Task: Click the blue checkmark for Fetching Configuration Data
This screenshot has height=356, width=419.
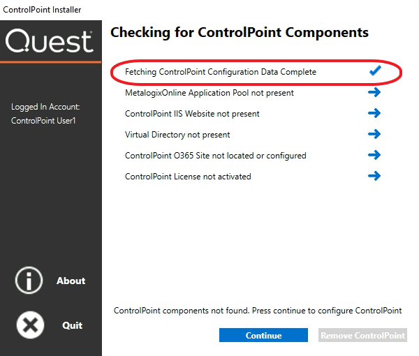Action: [x=374, y=71]
